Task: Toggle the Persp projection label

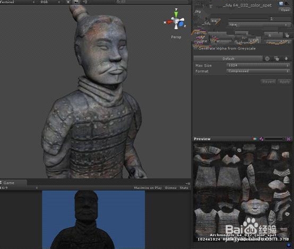Action: pyautogui.click(x=176, y=37)
